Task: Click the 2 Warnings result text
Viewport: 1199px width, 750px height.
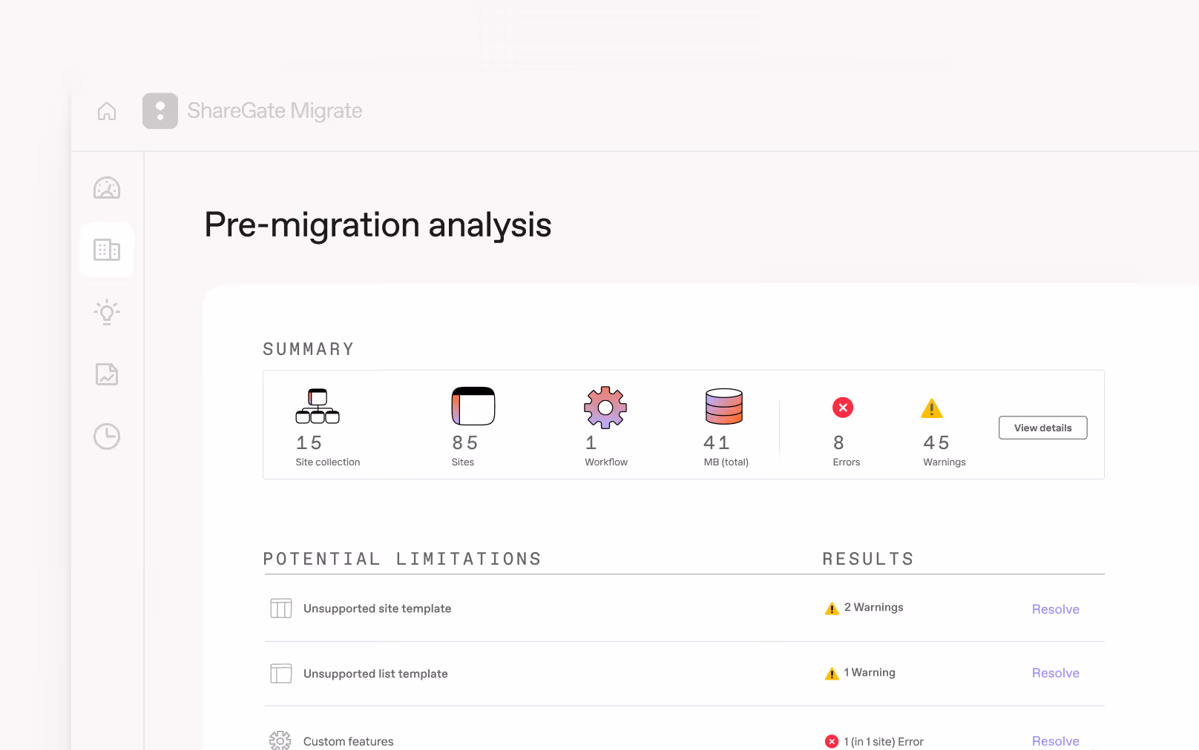Action: (x=874, y=607)
